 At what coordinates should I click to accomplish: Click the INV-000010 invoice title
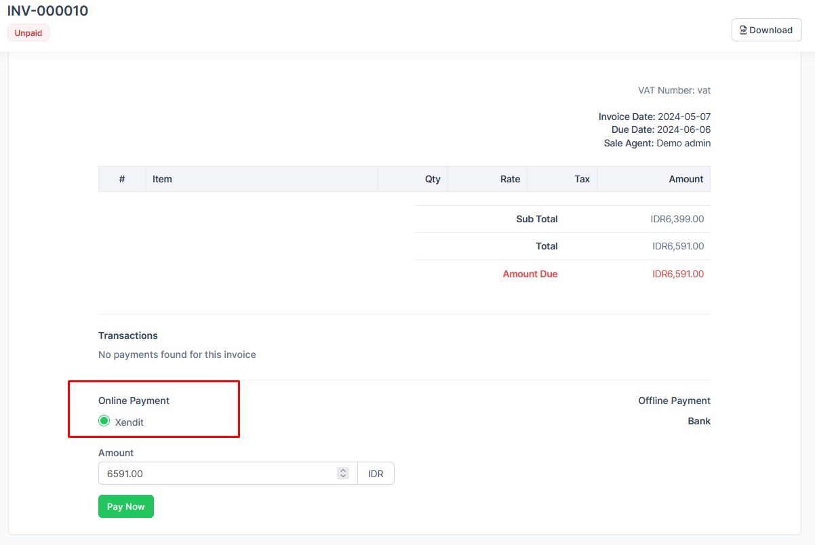47,11
